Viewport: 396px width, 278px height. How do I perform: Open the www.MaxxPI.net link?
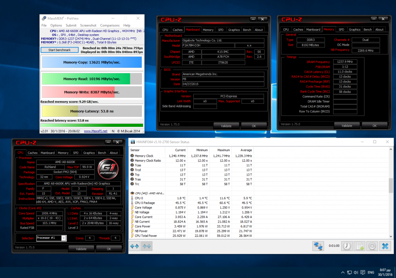tap(95, 131)
